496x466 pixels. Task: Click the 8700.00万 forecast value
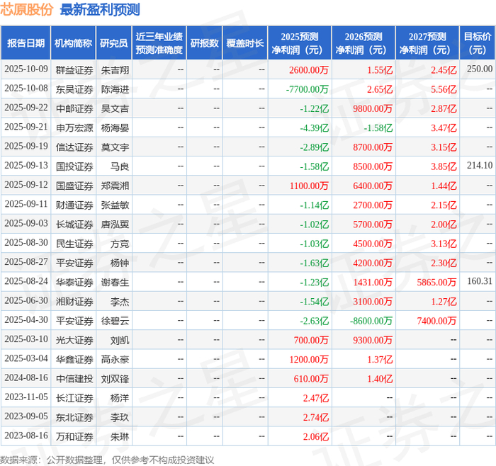(x=372, y=147)
